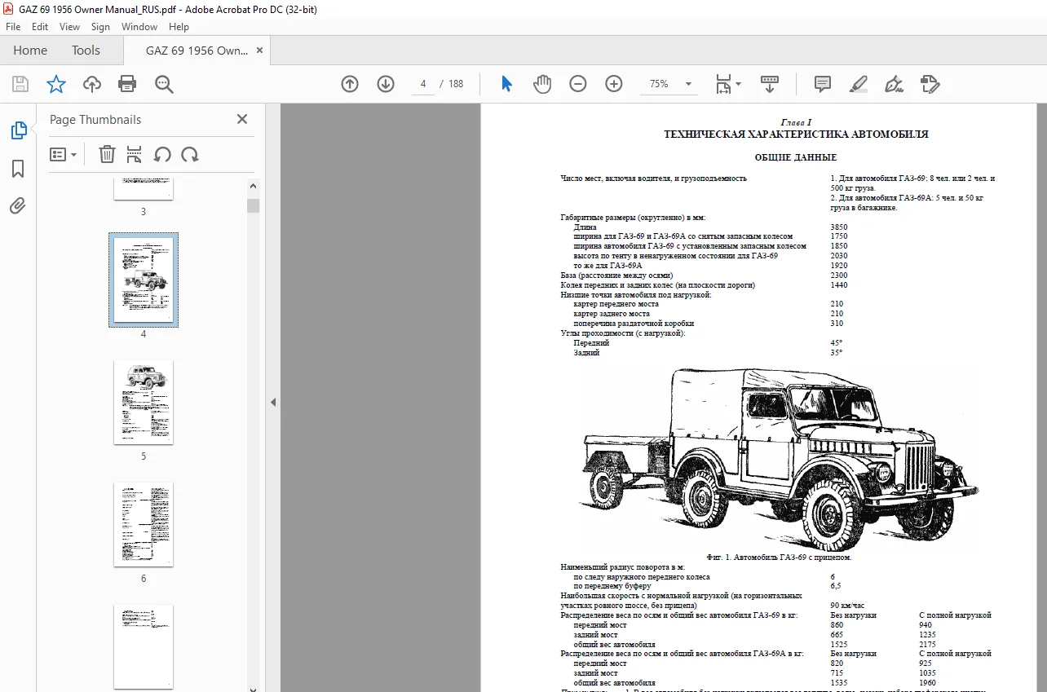
Task: Select the Highlight text pen tool
Action: pos(859,84)
